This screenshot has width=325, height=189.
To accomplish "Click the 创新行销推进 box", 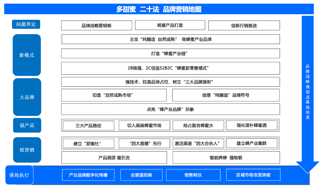I will click(x=244, y=25).
